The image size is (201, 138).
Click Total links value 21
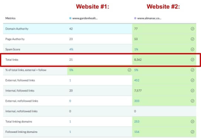(71, 60)
